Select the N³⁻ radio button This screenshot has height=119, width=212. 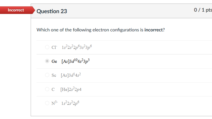tap(47, 103)
